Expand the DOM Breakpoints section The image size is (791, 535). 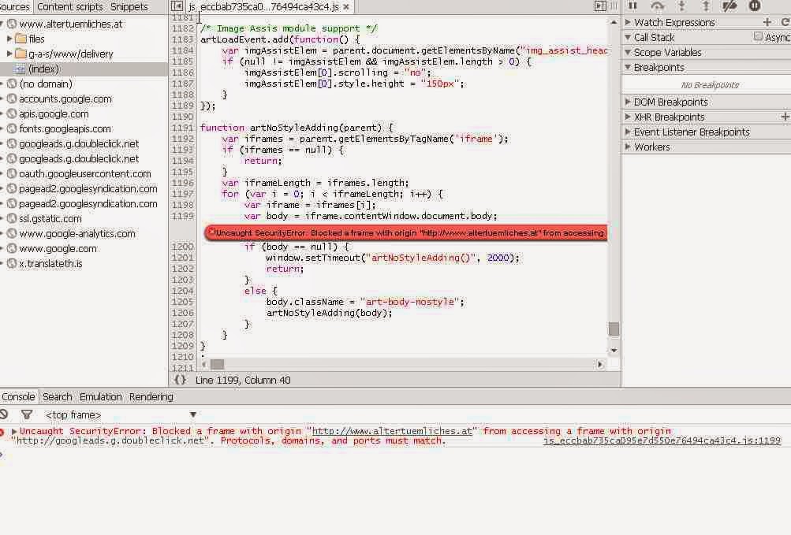[670, 102]
